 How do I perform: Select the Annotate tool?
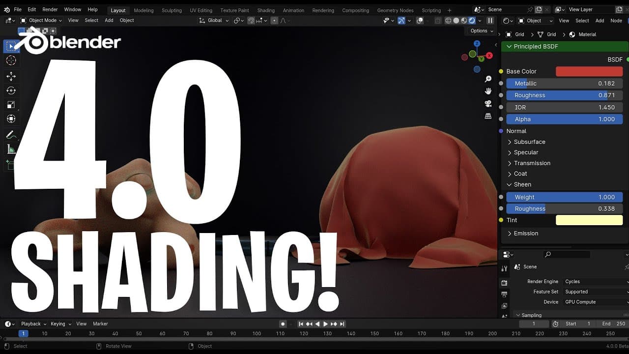(x=11, y=135)
